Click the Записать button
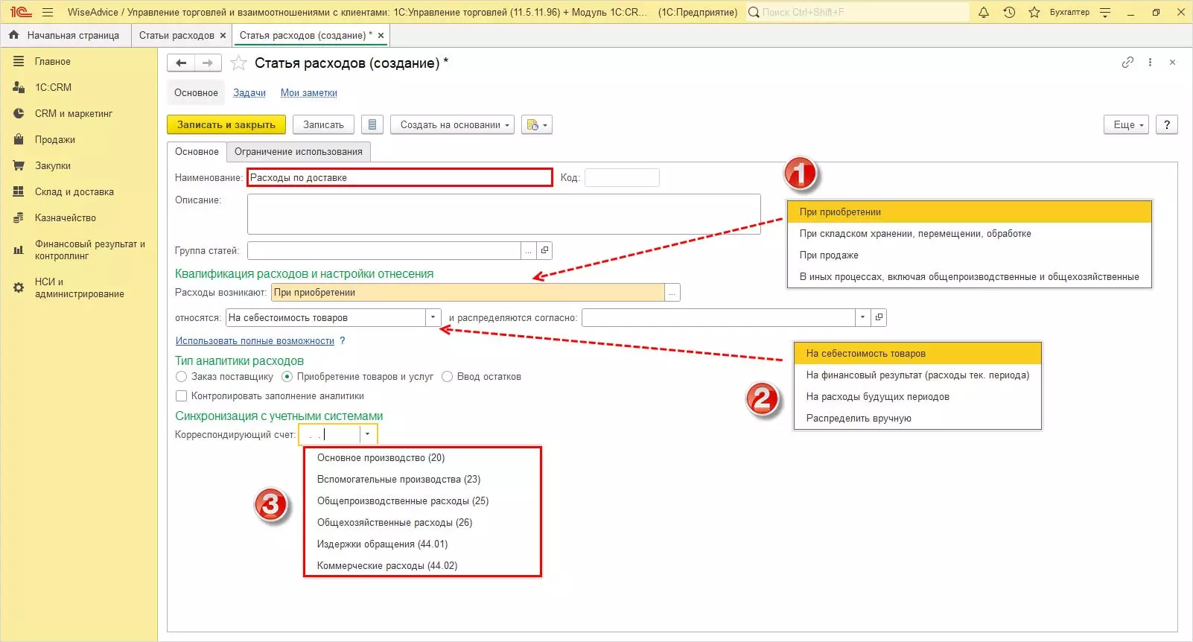The height and width of the screenshot is (642, 1193). [323, 125]
